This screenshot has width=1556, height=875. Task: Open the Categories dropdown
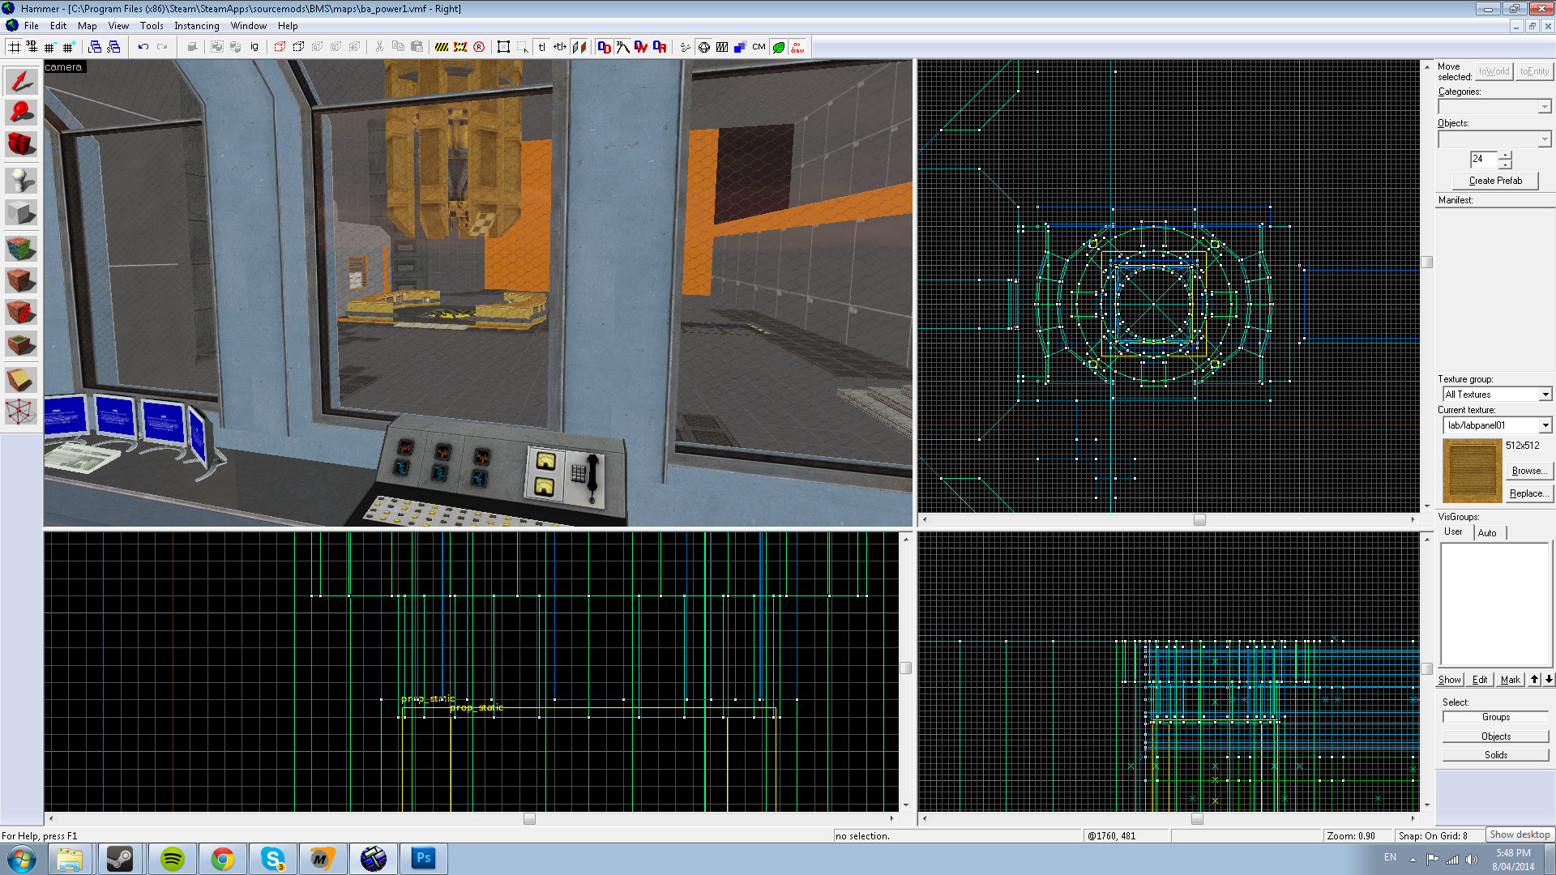1545,107
